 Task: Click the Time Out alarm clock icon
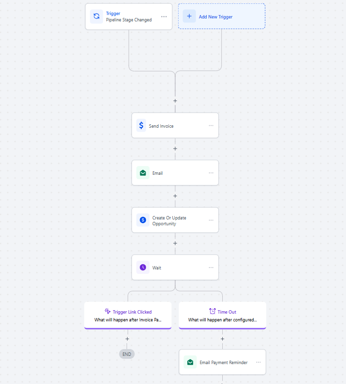(212, 312)
